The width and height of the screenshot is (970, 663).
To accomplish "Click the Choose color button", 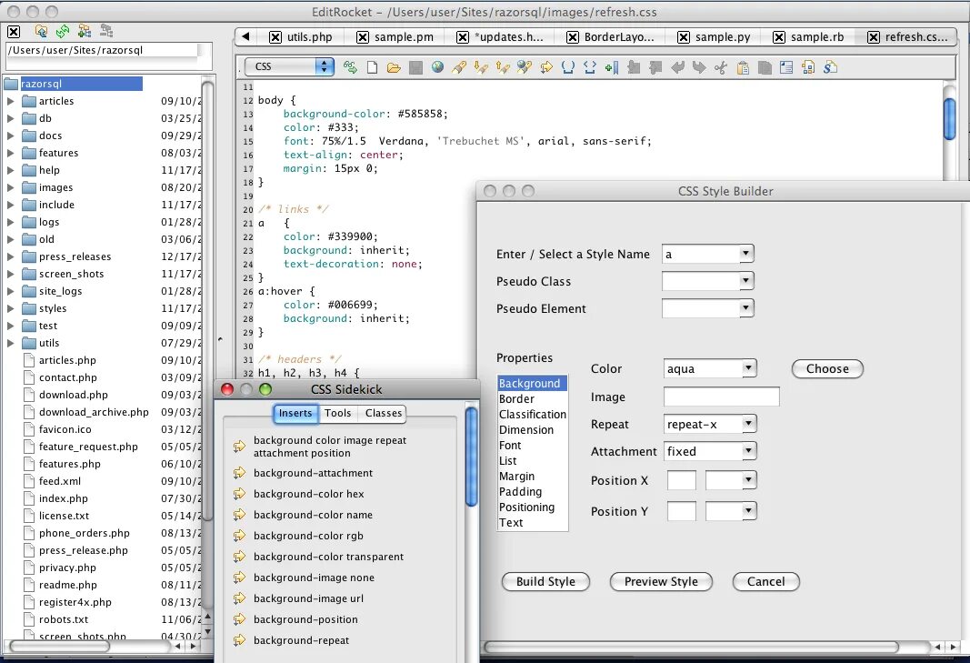I will (827, 369).
